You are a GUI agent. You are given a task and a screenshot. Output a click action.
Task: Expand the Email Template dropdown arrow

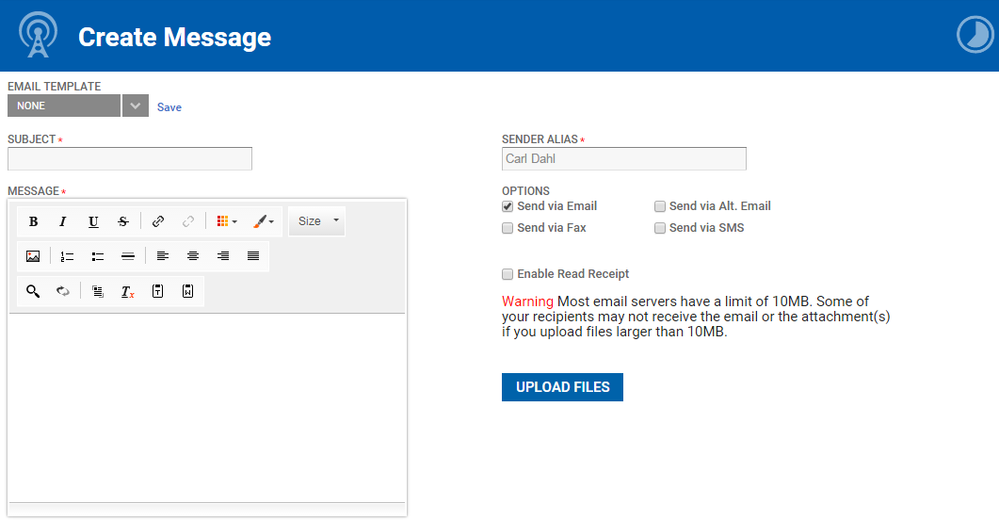135,106
